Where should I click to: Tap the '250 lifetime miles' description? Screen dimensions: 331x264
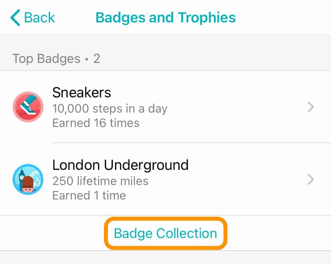point(100,181)
